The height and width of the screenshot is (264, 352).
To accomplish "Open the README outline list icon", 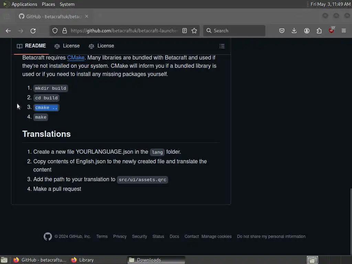I will [222, 46].
